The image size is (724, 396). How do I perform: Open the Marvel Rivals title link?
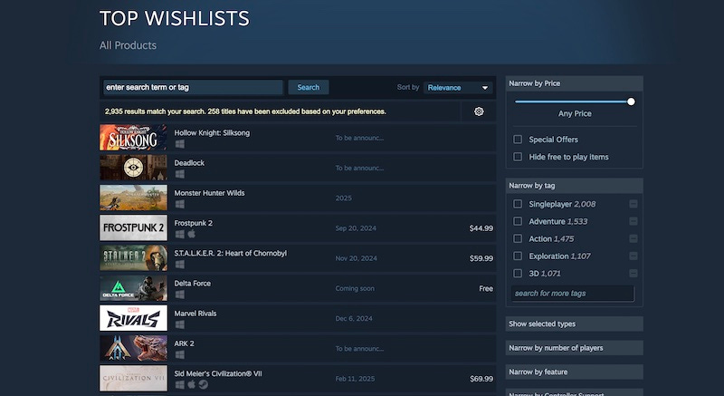pos(195,314)
